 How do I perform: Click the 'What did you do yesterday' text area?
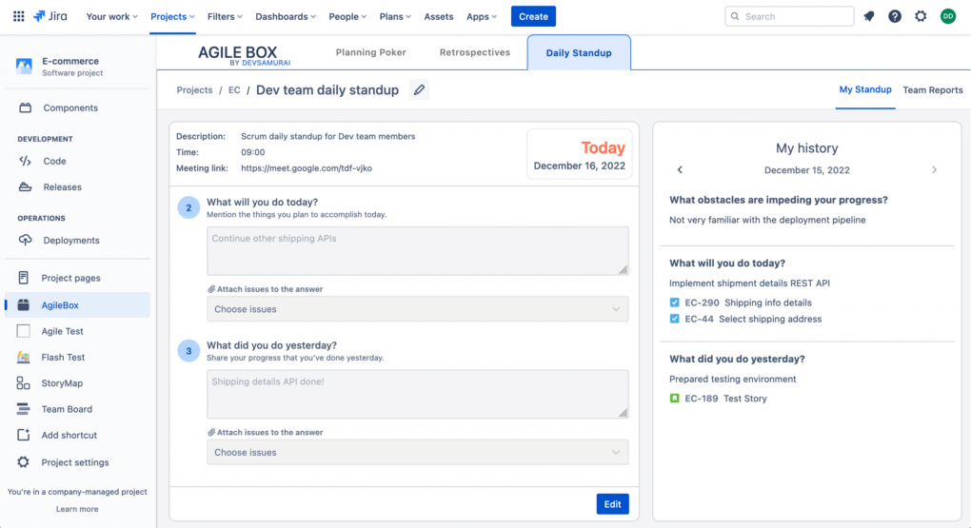coord(417,394)
